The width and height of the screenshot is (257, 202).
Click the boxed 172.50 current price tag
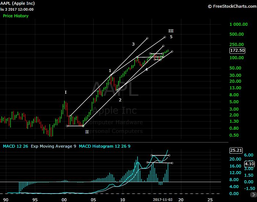pyautogui.click(x=237, y=50)
